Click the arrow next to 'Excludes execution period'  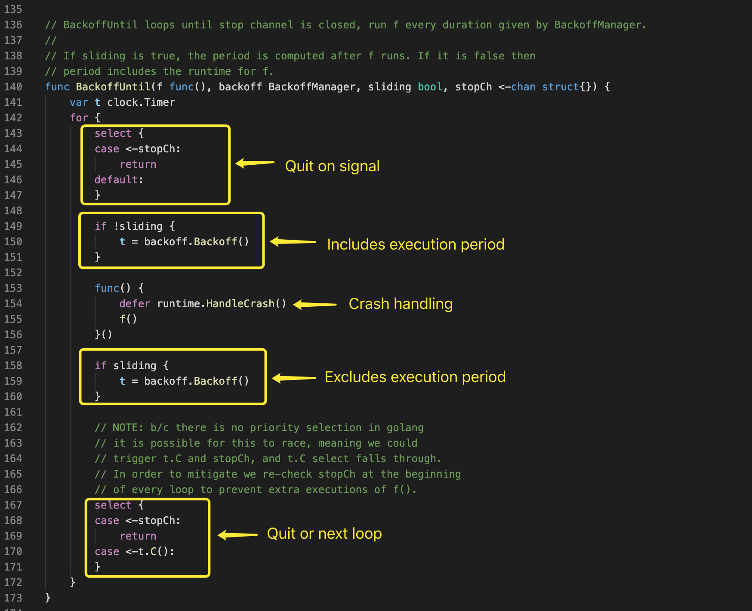point(294,378)
